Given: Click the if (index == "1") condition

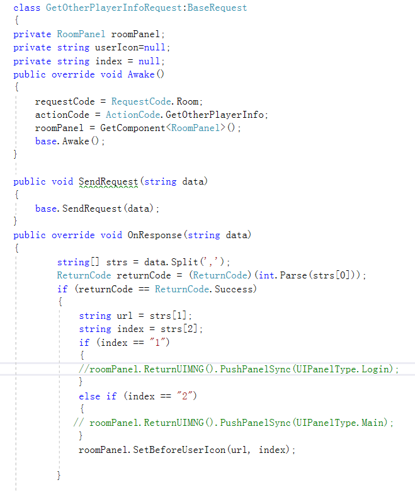Looking at the screenshot, I should coord(124,342).
